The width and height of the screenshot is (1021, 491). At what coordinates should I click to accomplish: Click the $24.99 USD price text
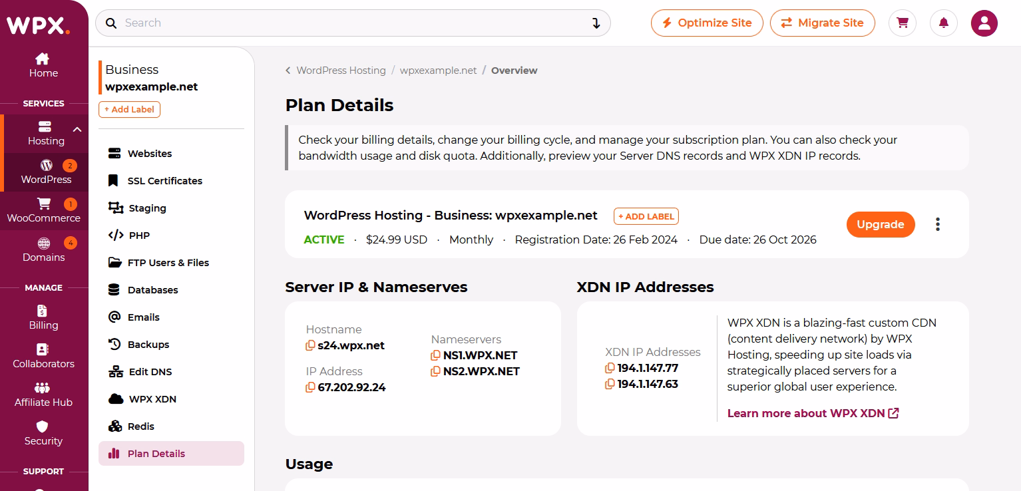click(x=397, y=240)
